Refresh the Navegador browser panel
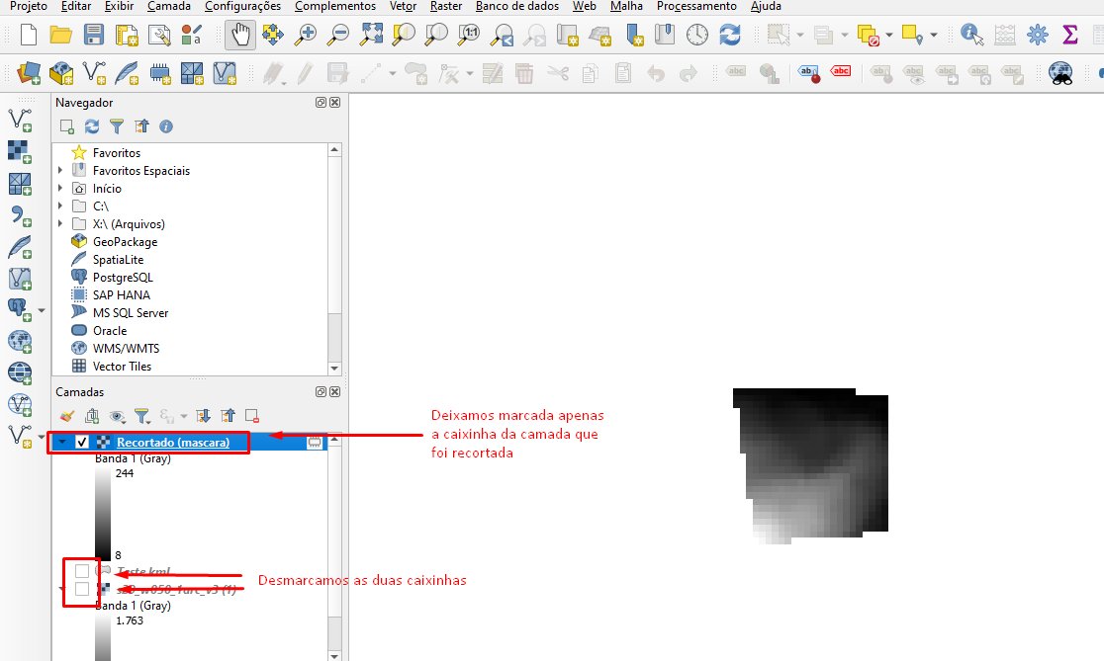 click(92, 126)
